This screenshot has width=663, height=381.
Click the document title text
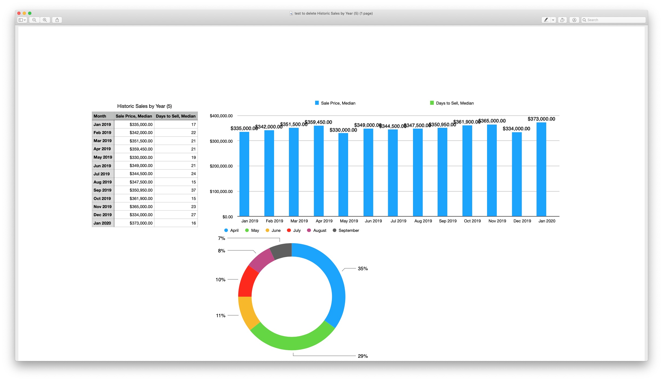pyautogui.click(x=333, y=14)
